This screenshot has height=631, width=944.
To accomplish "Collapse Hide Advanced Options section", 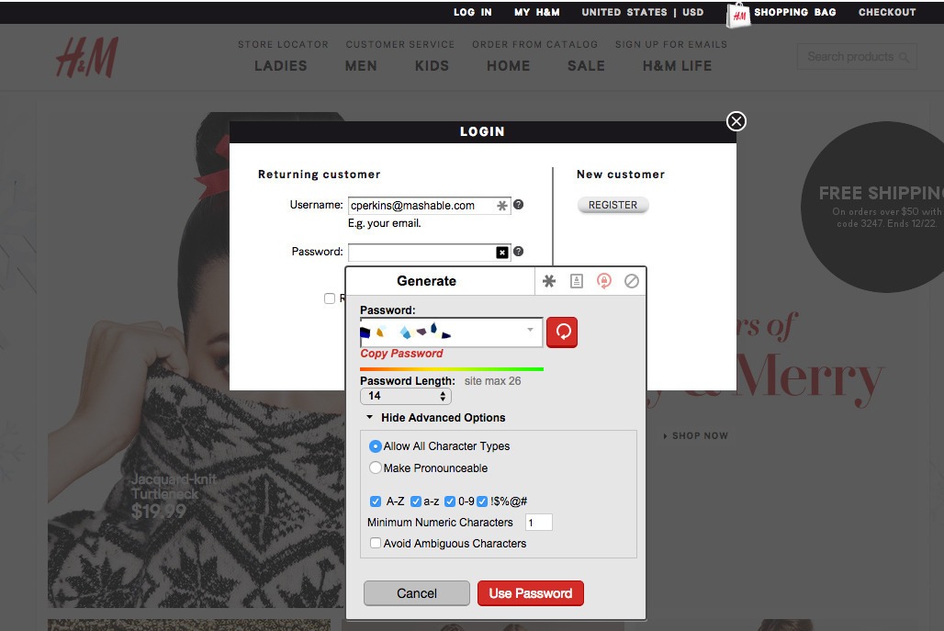I will coord(370,418).
